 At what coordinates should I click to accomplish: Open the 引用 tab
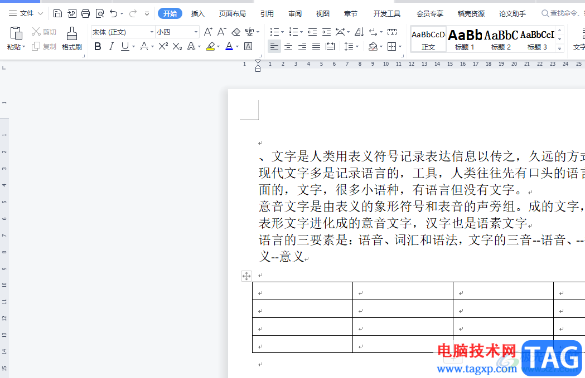pos(267,14)
